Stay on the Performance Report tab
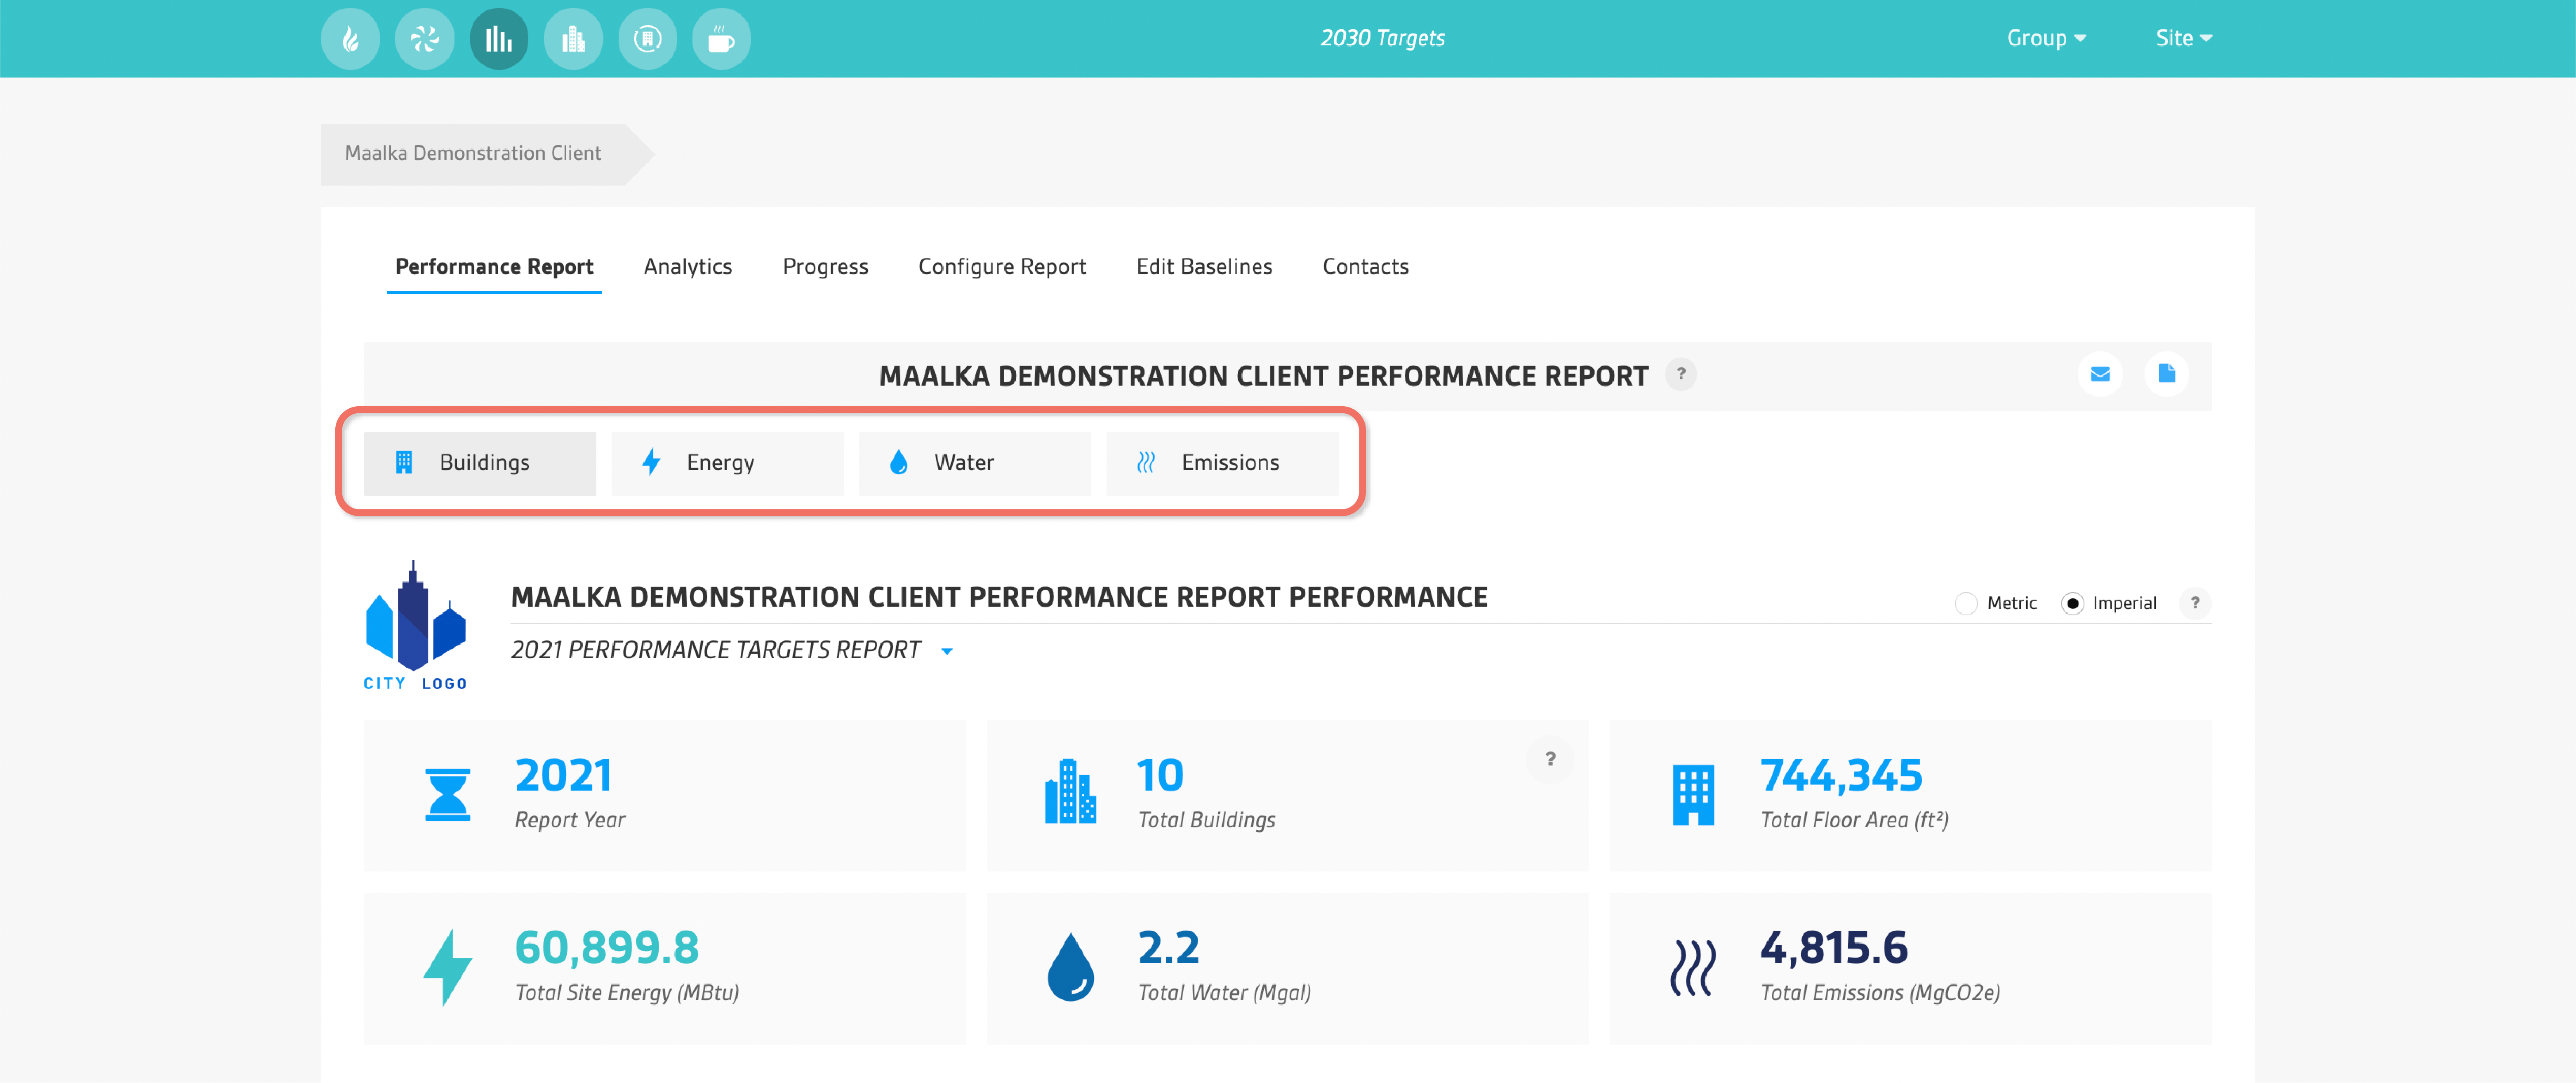The image size is (2576, 1083). [494, 267]
